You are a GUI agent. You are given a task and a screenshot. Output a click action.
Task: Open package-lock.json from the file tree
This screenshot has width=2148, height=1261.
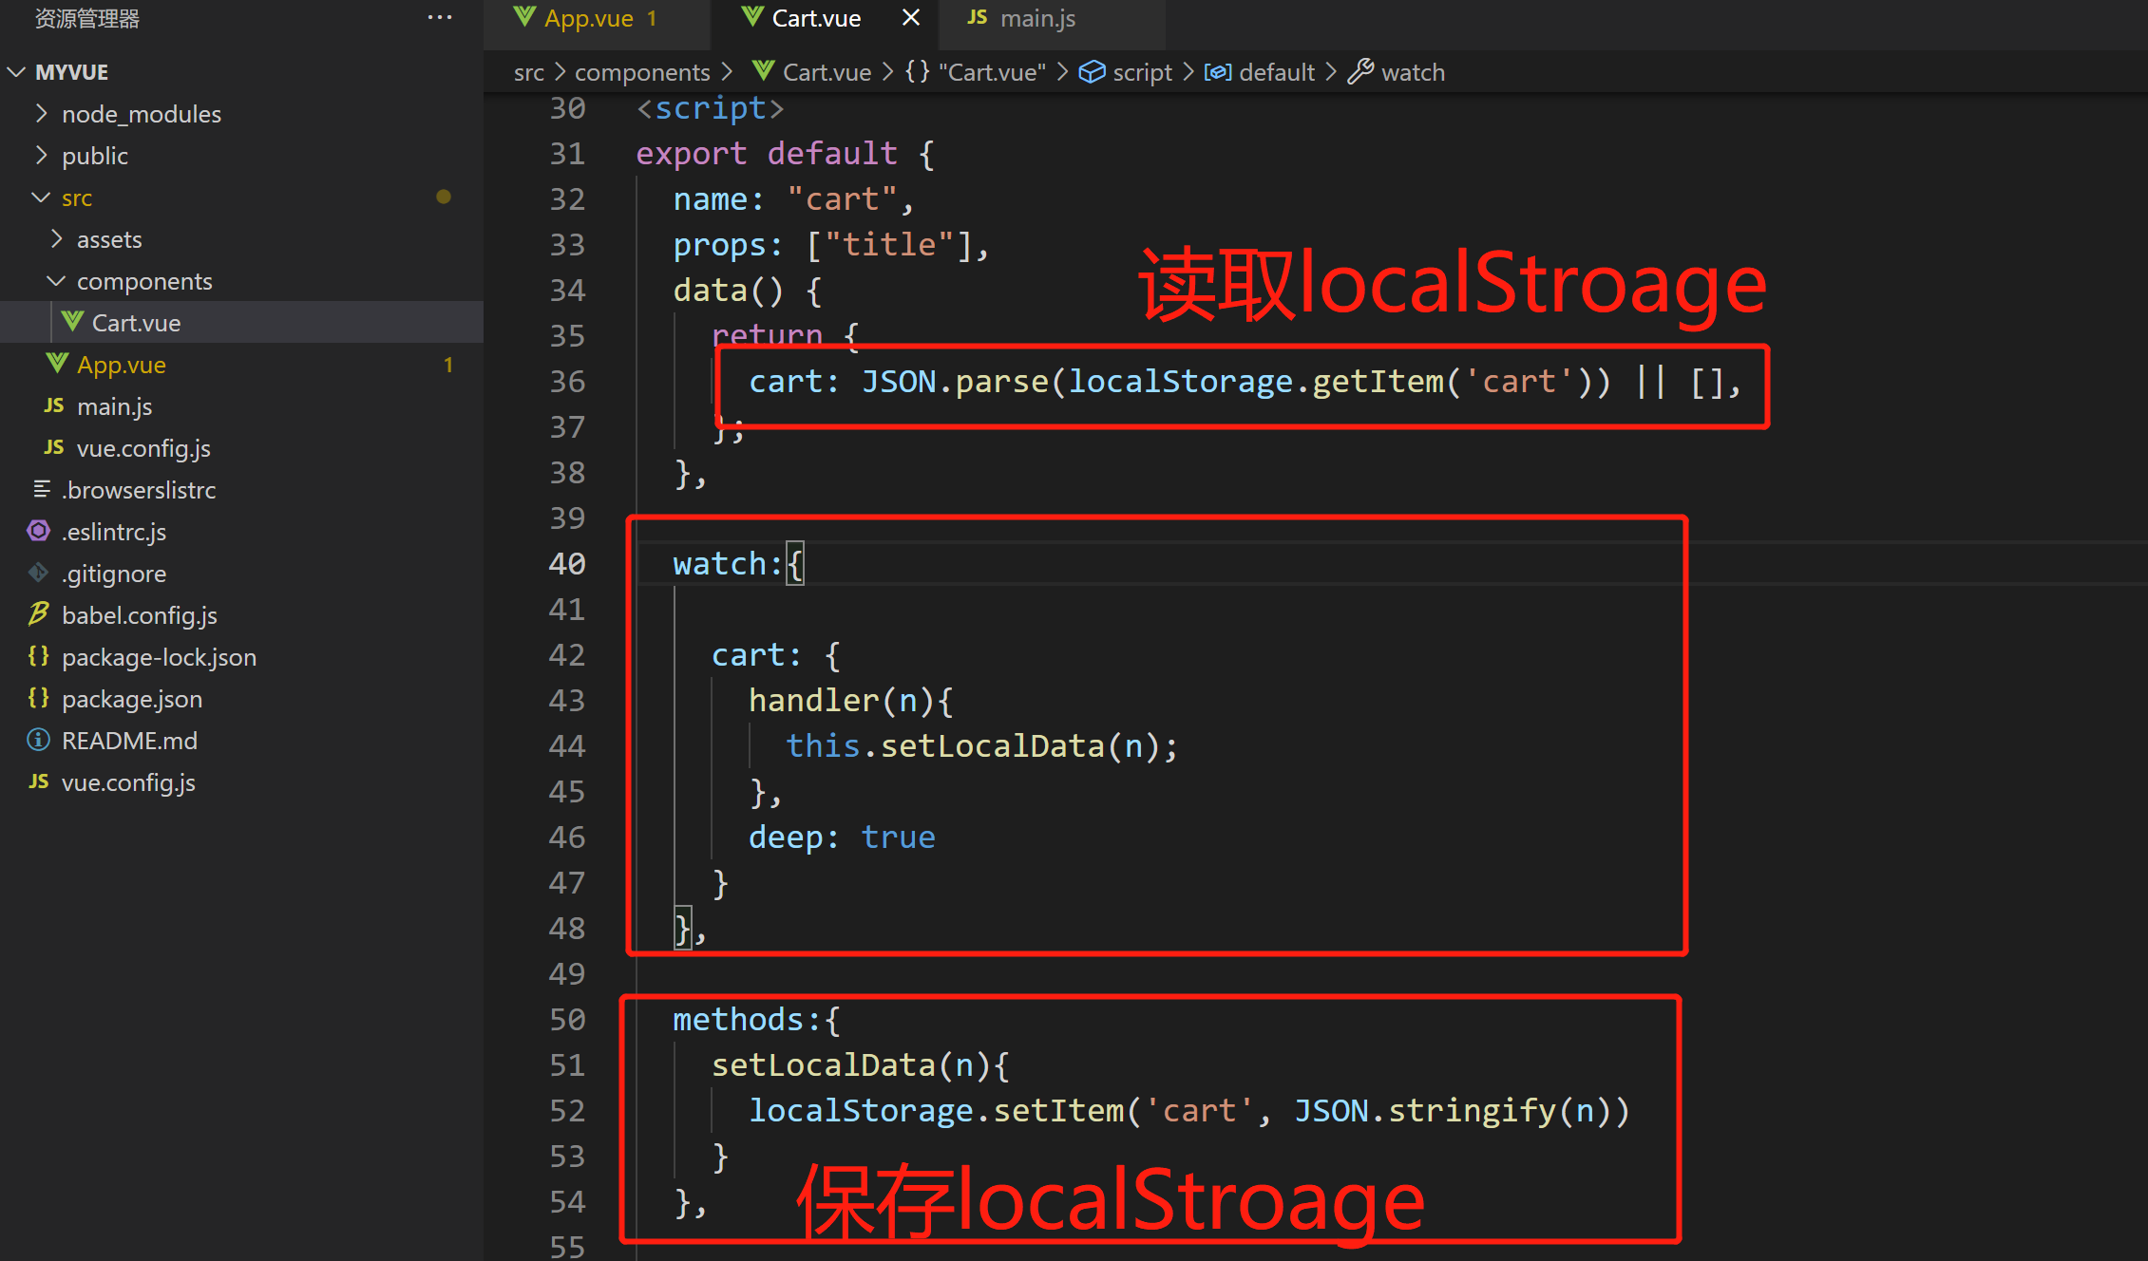click(x=159, y=657)
